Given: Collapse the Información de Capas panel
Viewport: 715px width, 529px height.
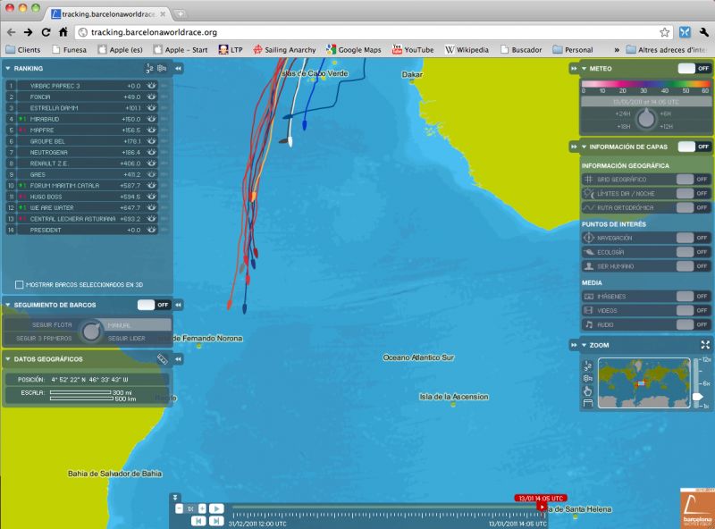Looking at the screenshot, I should click(585, 147).
